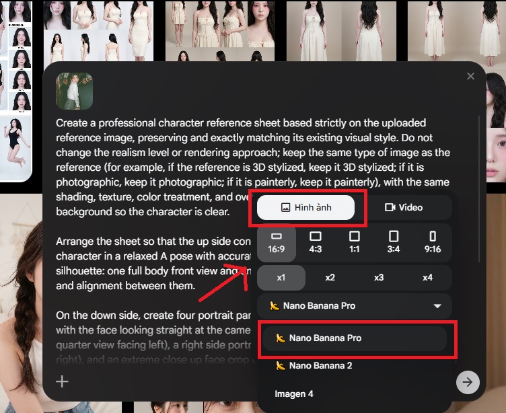
Task: Choose the 9:16 vertical aspect ratio
Action: (433, 243)
